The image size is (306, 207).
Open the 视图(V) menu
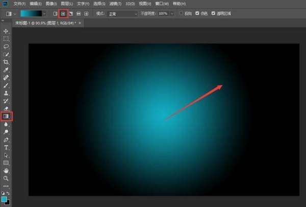point(145,4)
